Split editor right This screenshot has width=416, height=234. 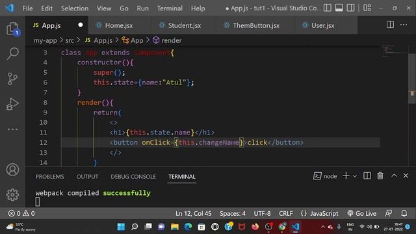click(x=390, y=25)
